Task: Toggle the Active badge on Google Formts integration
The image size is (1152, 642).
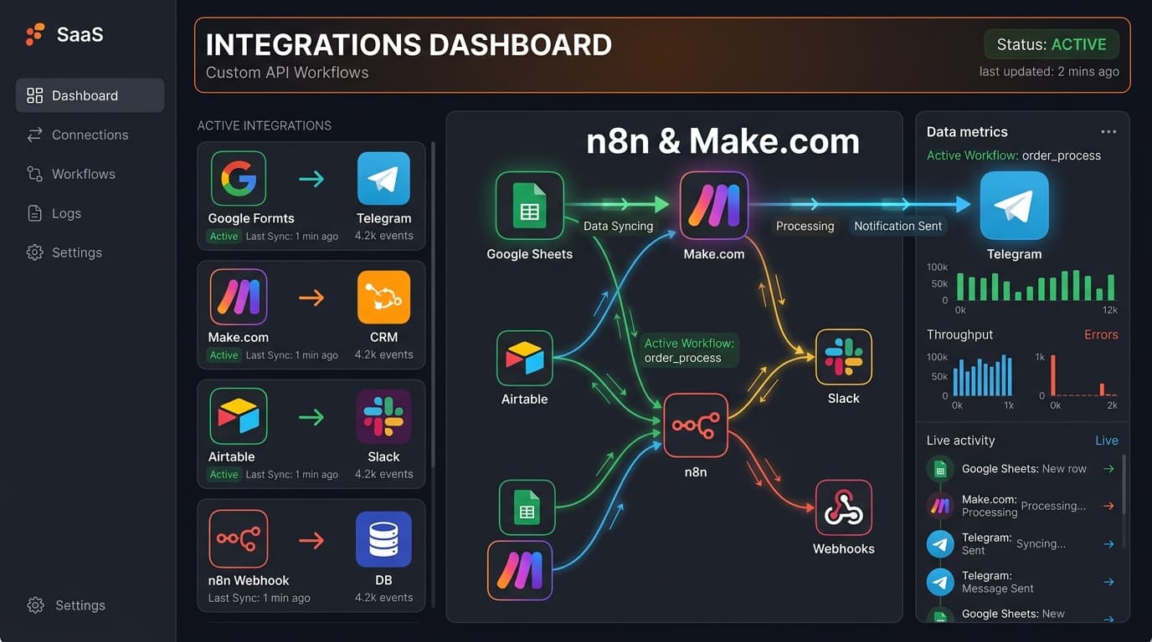Action: tap(223, 236)
